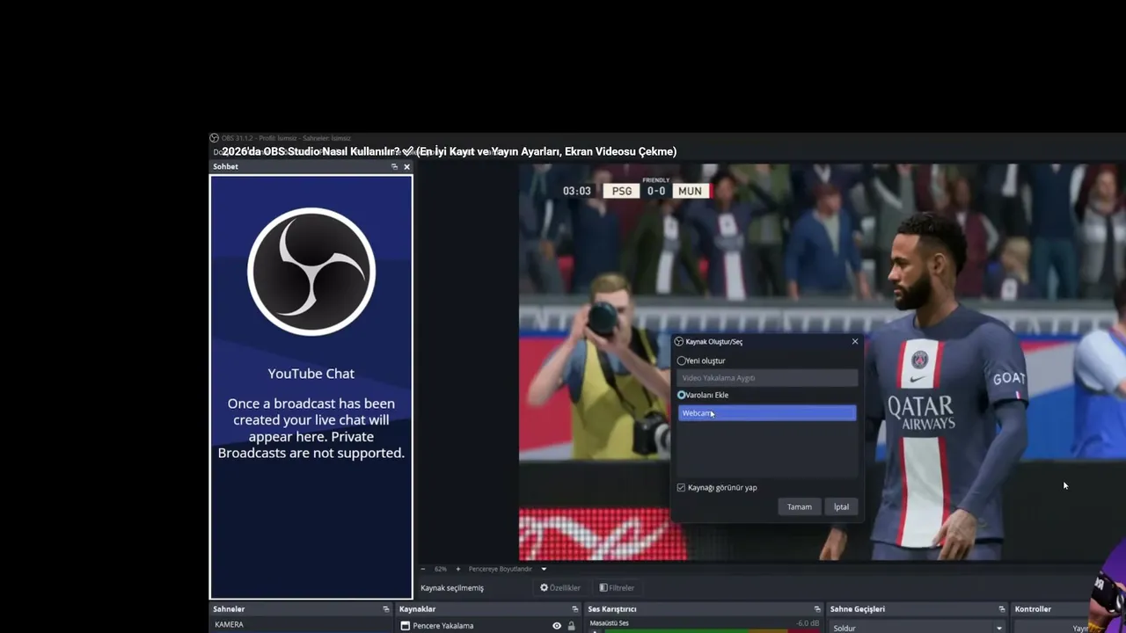The height and width of the screenshot is (633, 1126).
Task: Float the Sohbet dock panel
Action: pyautogui.click(x=395, y=166)
